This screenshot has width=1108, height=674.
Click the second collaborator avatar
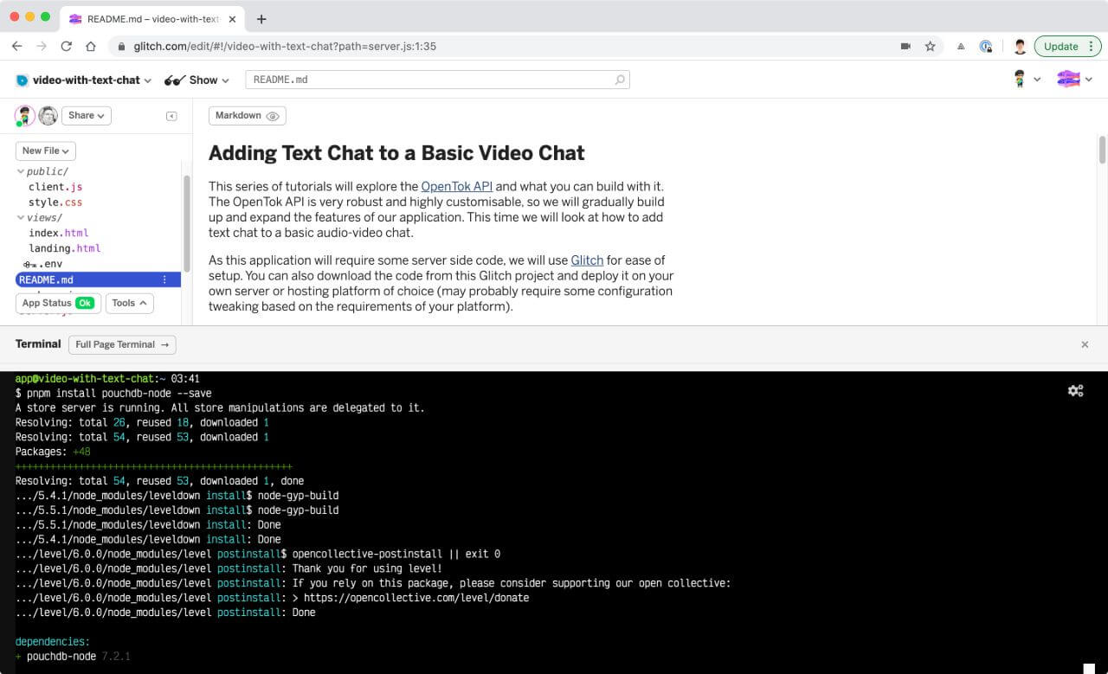pyautogui.click(x=48, y=115)
